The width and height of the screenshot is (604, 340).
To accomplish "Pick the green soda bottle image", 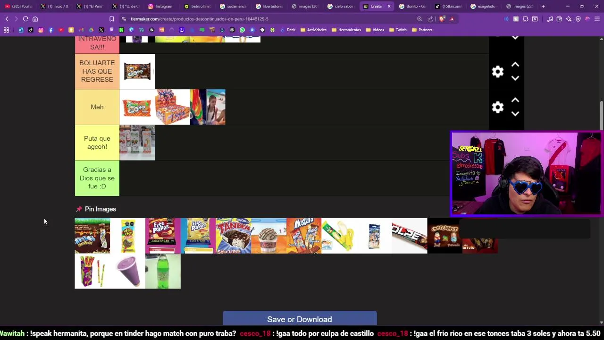I will click(163, 271).
